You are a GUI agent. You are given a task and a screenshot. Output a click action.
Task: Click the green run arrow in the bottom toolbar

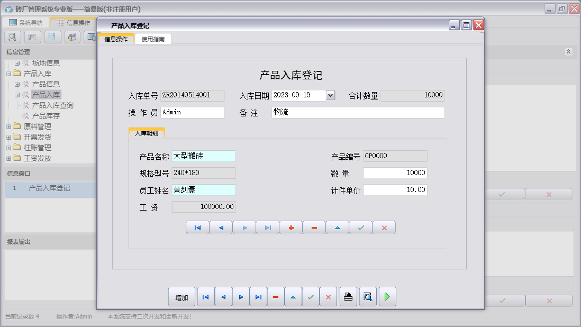[x=387, y=297]
